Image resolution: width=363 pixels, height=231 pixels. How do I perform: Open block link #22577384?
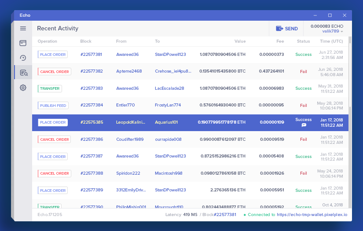tap(92, 105)
